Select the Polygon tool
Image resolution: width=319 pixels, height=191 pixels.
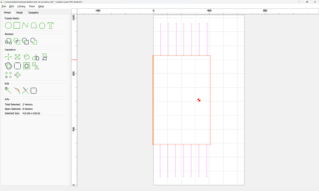(x=42, y=25)
